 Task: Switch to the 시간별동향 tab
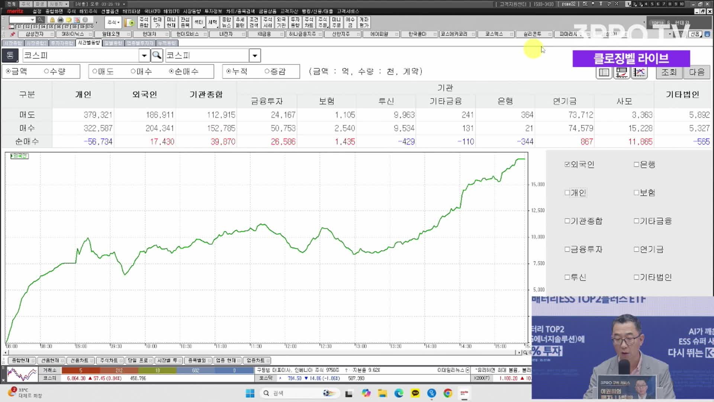(89, 43)
